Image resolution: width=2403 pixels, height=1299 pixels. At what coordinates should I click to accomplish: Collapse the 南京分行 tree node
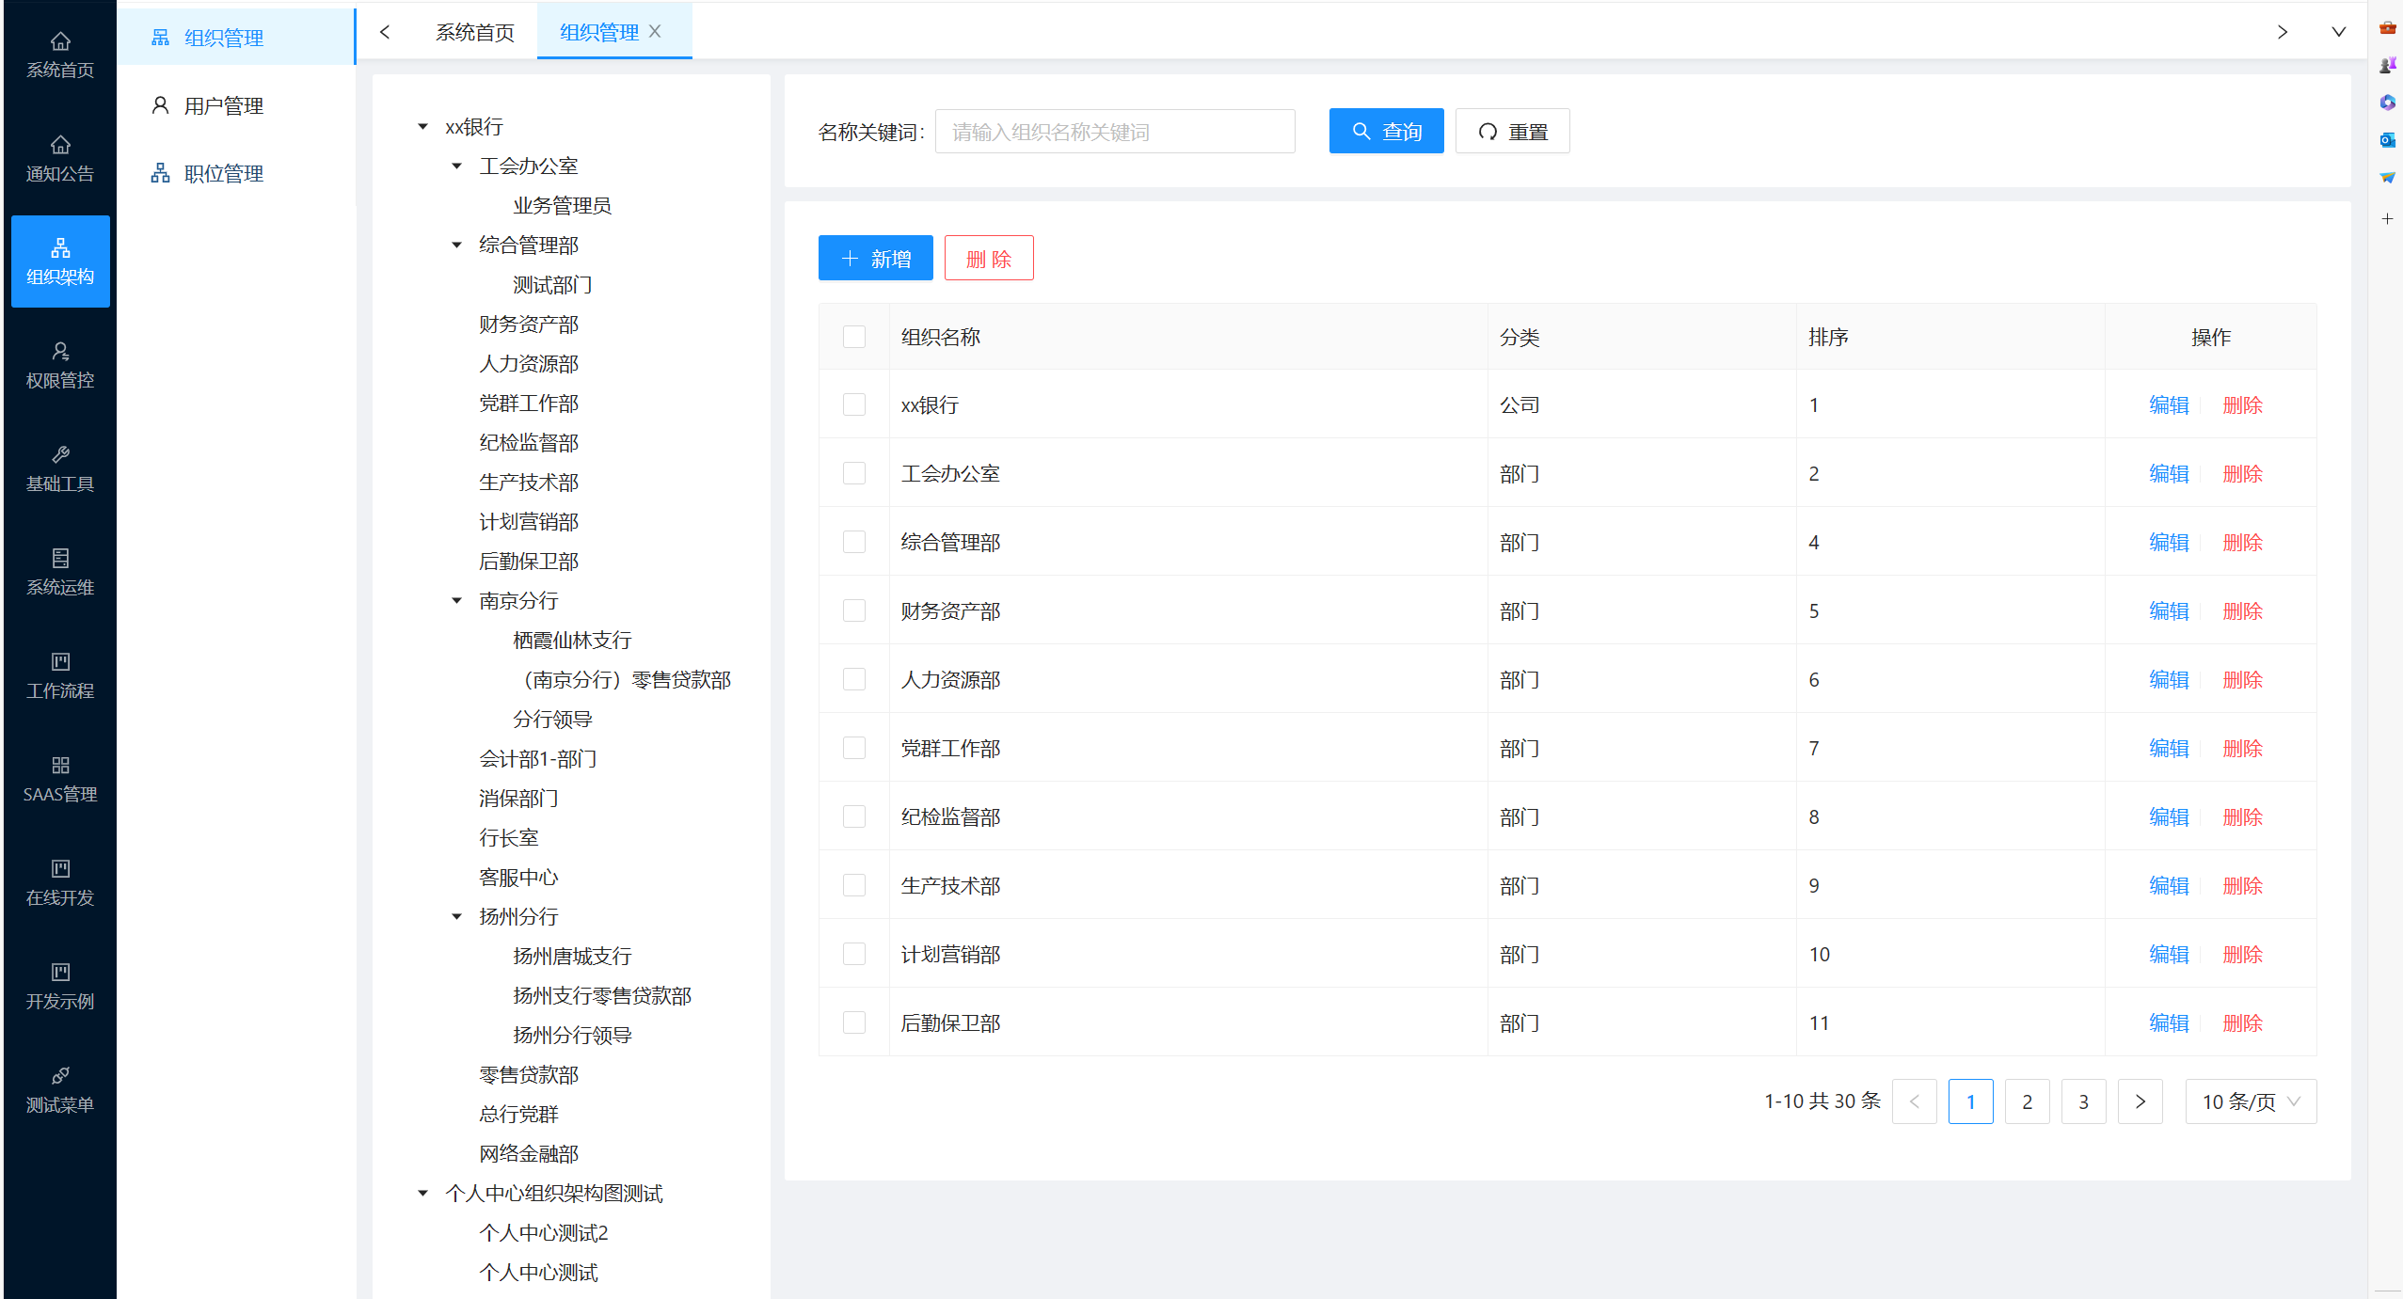(x=457, y=601)
